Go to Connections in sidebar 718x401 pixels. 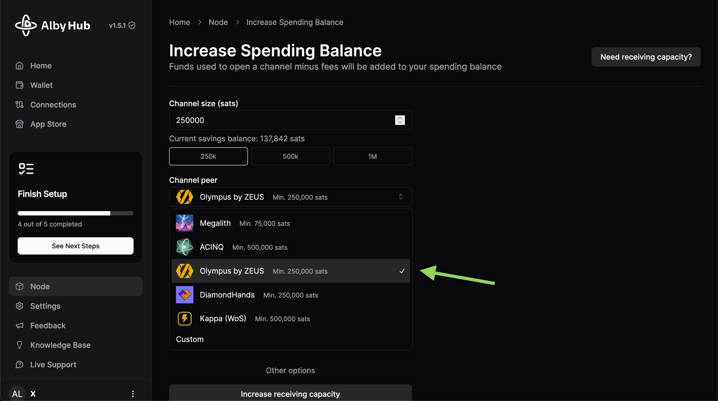53,105
